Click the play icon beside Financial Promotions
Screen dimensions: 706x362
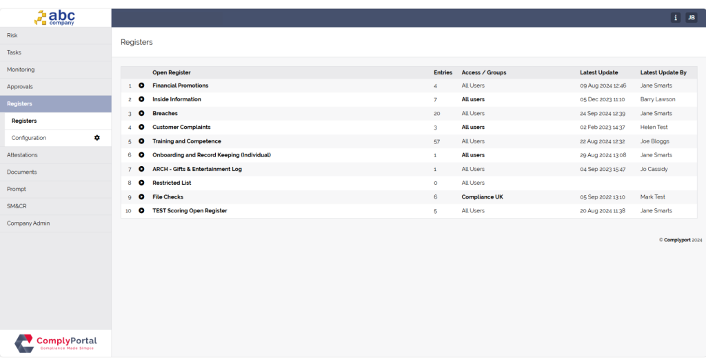click(x=141, y=86)
